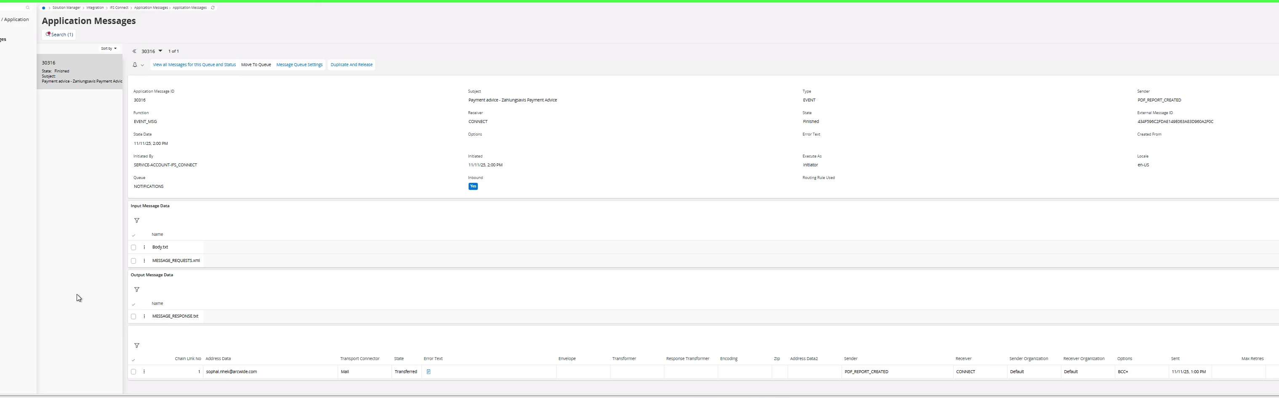Image resolution: width=1279 pixels, height=398 pixels.
Task: Open the filter above the address table
Action: point(136,346)
